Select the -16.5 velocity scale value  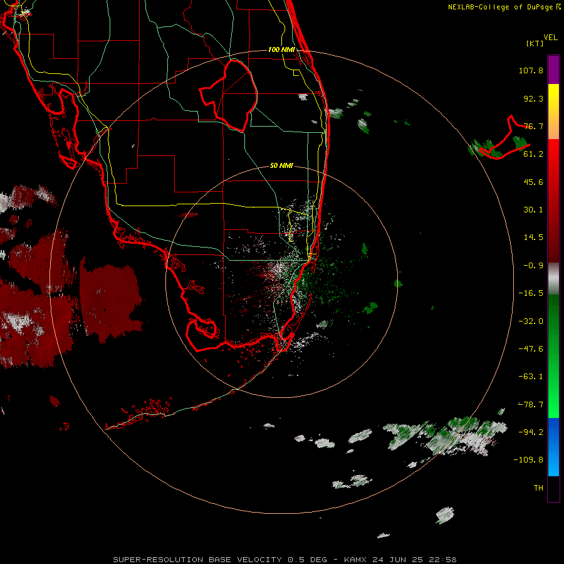(x=531, y=293)
